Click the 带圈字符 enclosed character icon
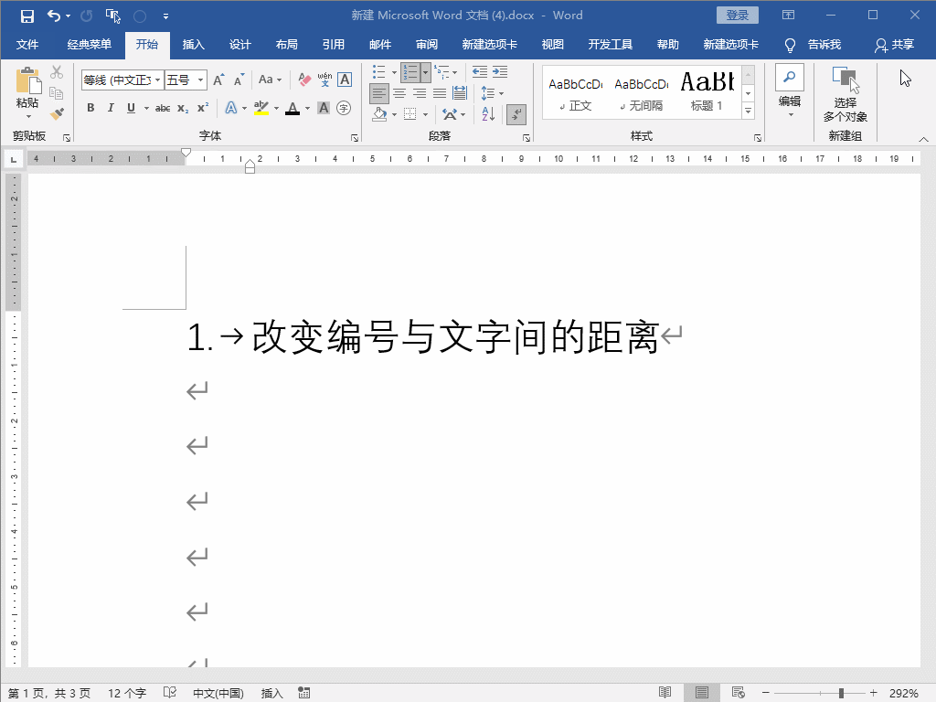The image size is (936, 702). tap(342, 108)
